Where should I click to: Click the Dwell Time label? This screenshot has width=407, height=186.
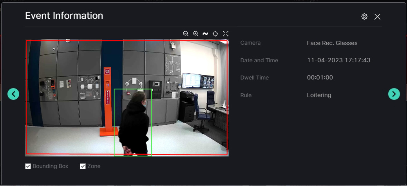coord(254,77)
